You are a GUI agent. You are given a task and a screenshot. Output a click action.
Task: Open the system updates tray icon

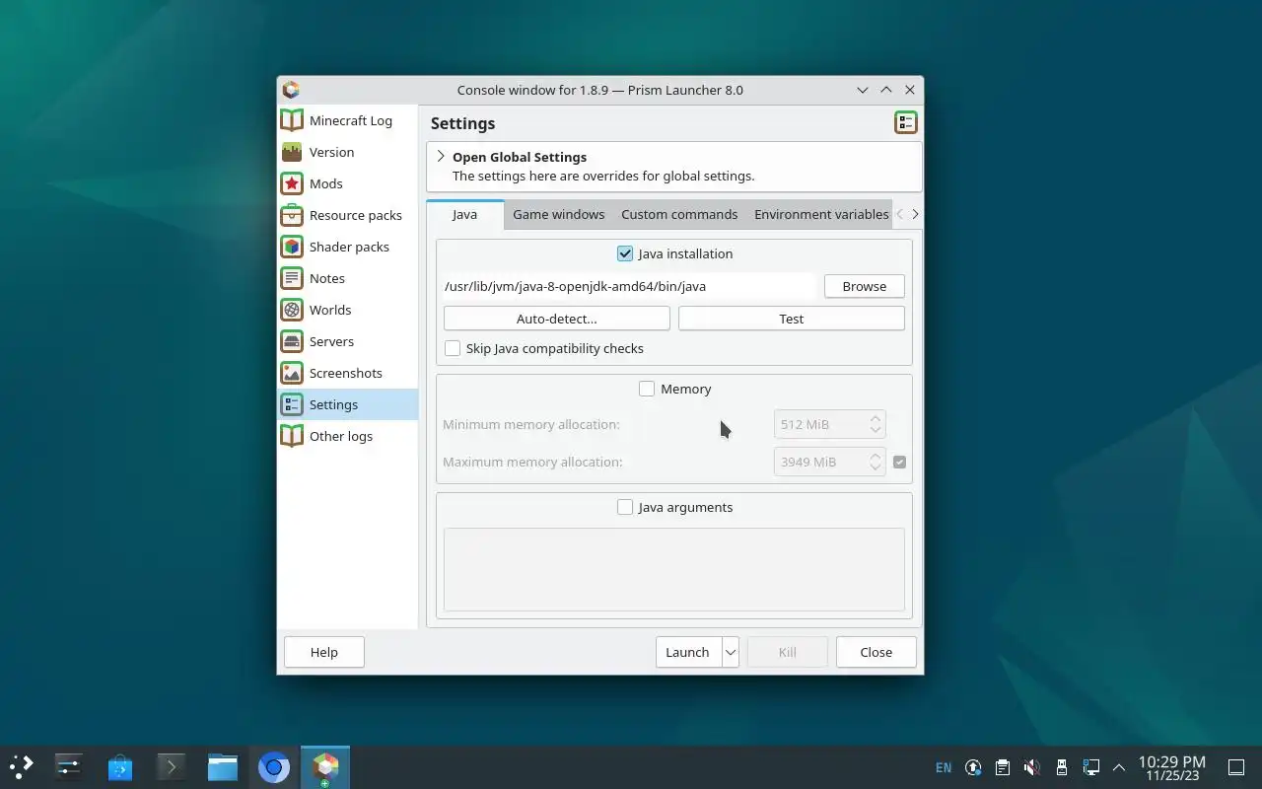[973, 767]
